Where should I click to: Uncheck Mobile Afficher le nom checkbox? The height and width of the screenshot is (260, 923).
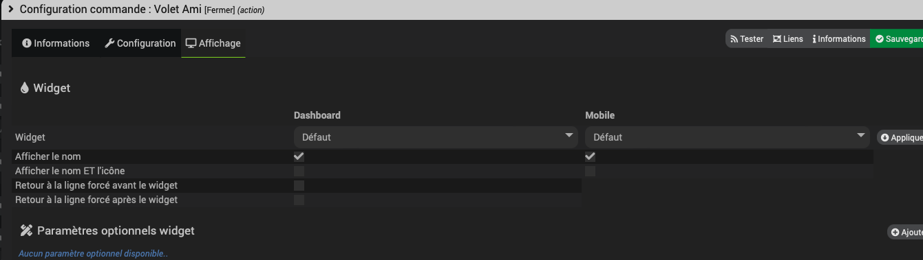[590, 156]
